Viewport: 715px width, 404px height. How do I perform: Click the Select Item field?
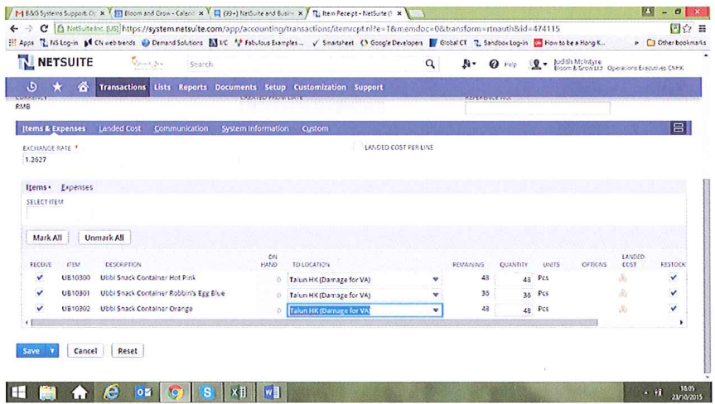click(60, 213)
